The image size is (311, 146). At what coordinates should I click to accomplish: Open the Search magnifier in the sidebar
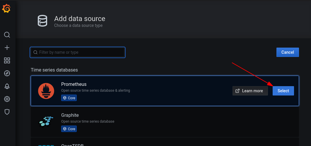coord(7,35)
